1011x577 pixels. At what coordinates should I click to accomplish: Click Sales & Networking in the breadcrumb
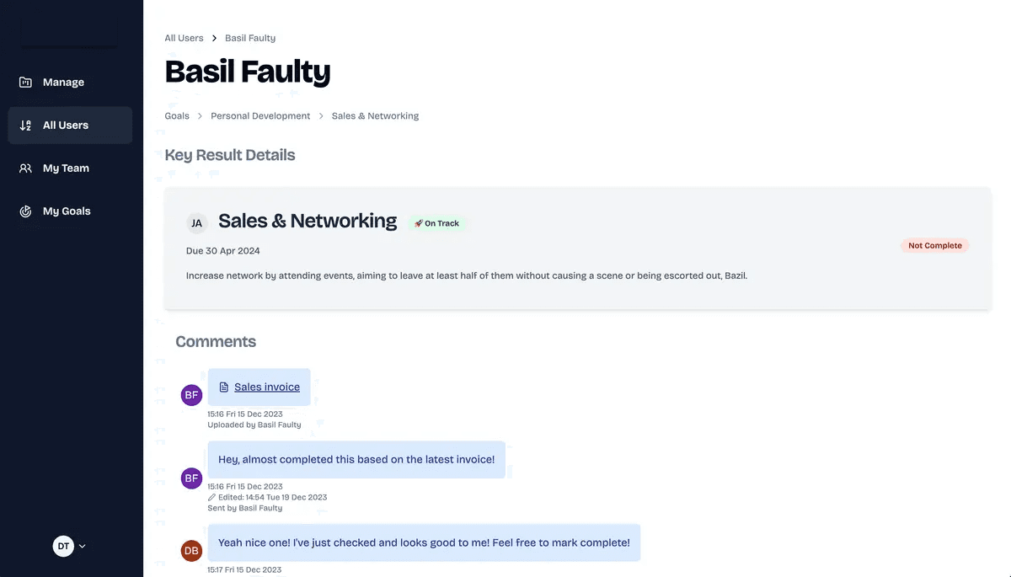click(x=375, y=115)
